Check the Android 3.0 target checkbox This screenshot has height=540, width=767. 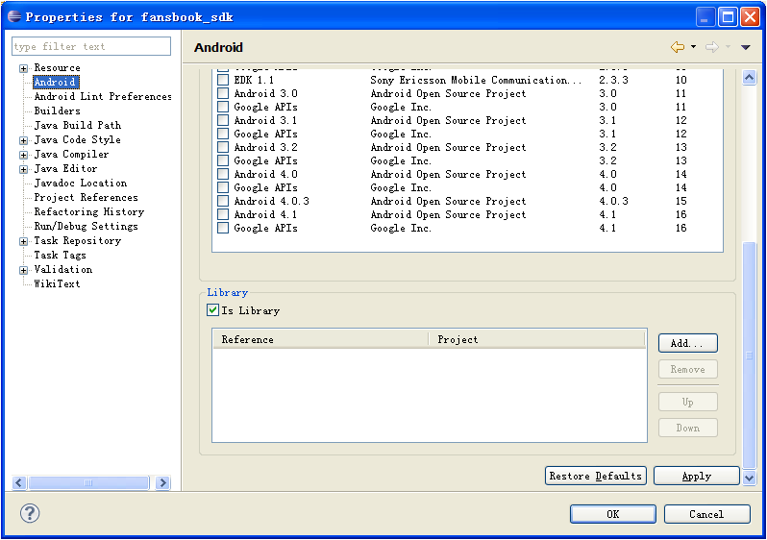[223, 93]
